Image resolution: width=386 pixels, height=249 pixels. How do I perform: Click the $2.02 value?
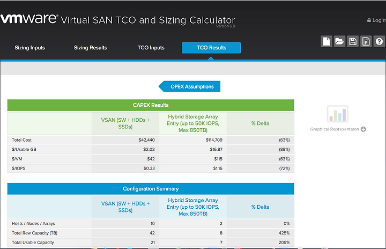(149, 149)
